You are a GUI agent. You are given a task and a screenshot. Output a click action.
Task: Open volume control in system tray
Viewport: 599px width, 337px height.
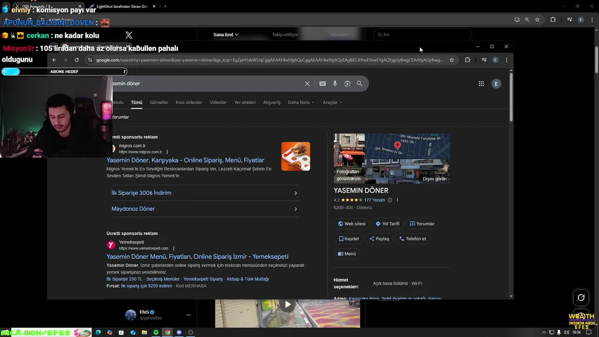(x=567, y=332)
